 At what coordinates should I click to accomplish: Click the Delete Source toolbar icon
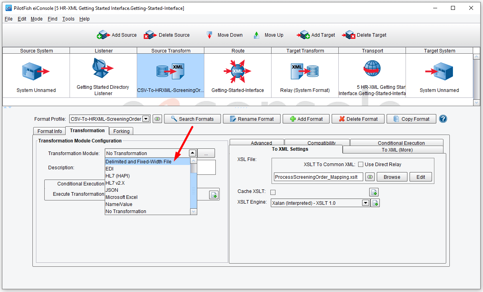[x=150, y=35]
